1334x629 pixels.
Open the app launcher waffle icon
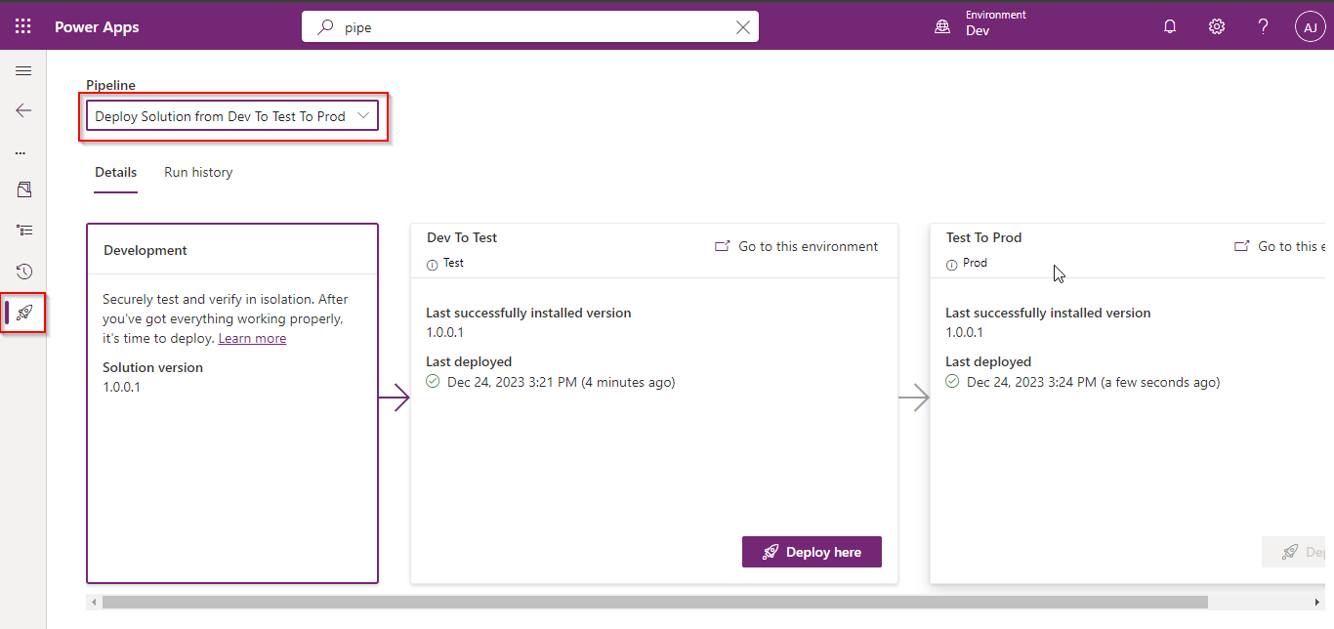(x=23, y=27)
